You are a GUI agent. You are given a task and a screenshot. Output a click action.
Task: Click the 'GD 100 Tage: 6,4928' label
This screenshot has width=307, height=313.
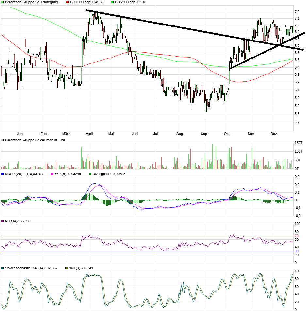coord(87,2)
